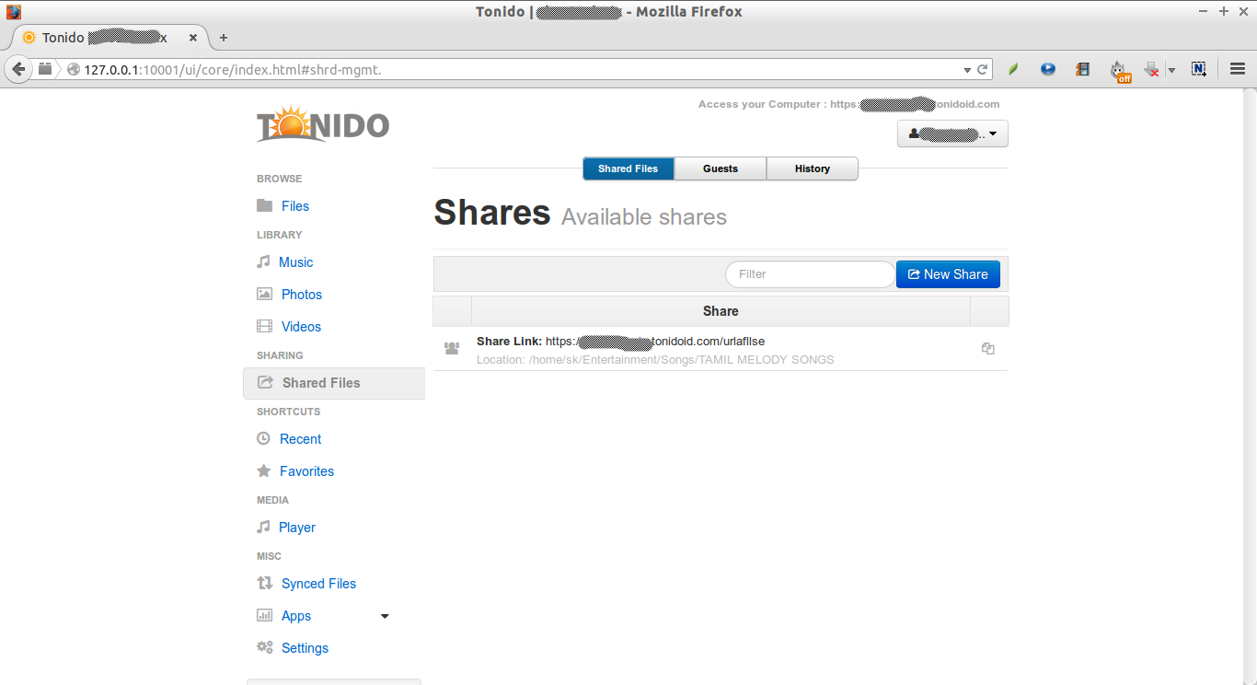Click the group icon on the share row
The height and width of the screenshot is (685, 1257).
(451, 348)
